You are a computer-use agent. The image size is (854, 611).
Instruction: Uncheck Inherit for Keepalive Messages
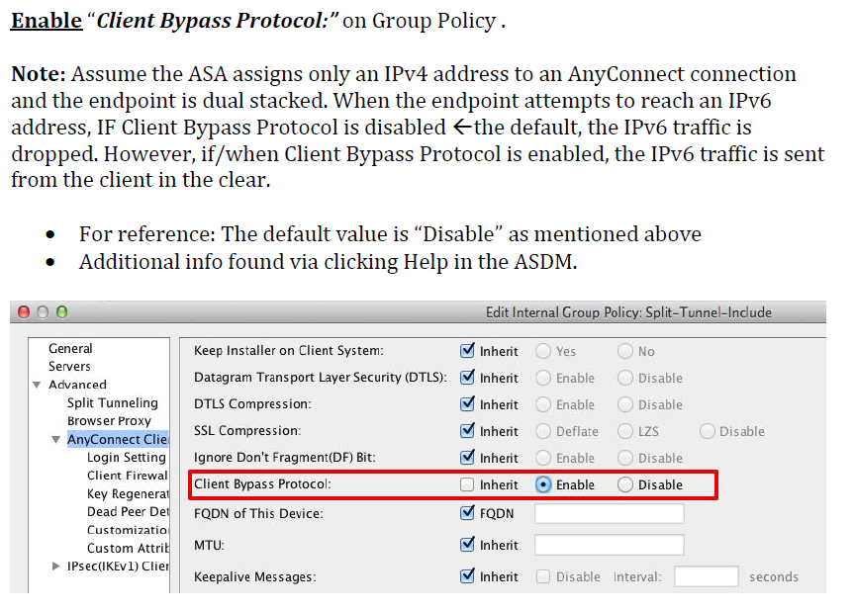tap(467, 576)
